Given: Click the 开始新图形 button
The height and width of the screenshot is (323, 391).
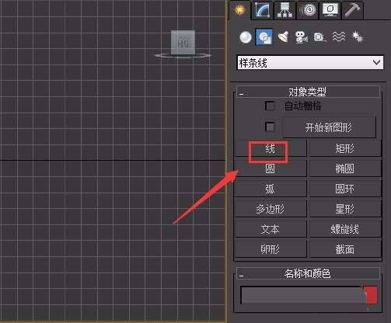Looking at the screenshot, I should coord(329,127).
